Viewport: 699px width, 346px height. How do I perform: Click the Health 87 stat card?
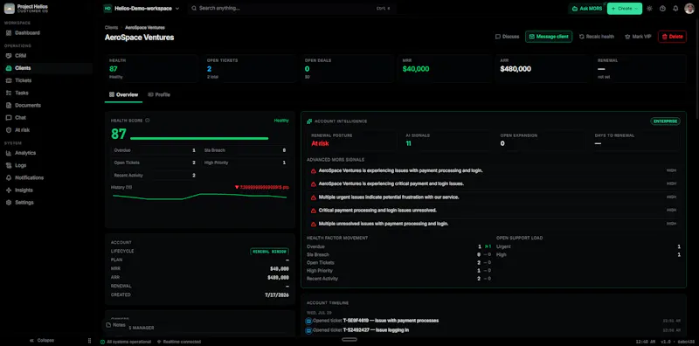click(x=151, y=69)
